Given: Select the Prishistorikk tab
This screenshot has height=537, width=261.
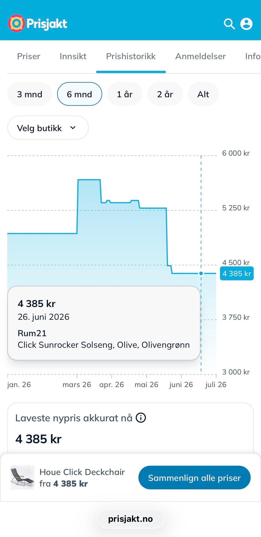Looking at the screenshot, I should (x=131, y=56).
